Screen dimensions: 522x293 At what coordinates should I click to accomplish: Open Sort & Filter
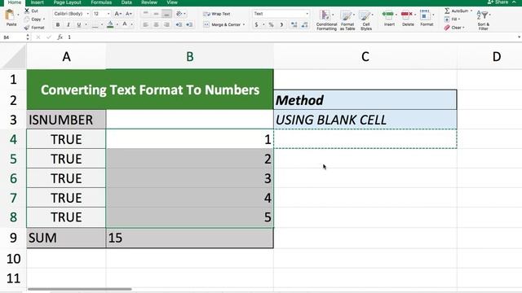pos(484,20)
